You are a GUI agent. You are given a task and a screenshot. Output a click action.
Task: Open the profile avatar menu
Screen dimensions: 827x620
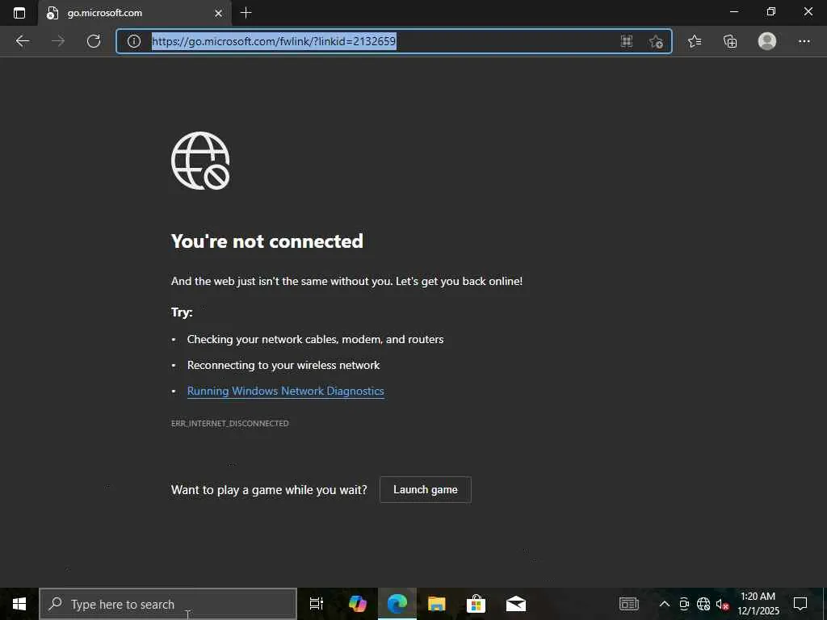(x=767, y=41)
